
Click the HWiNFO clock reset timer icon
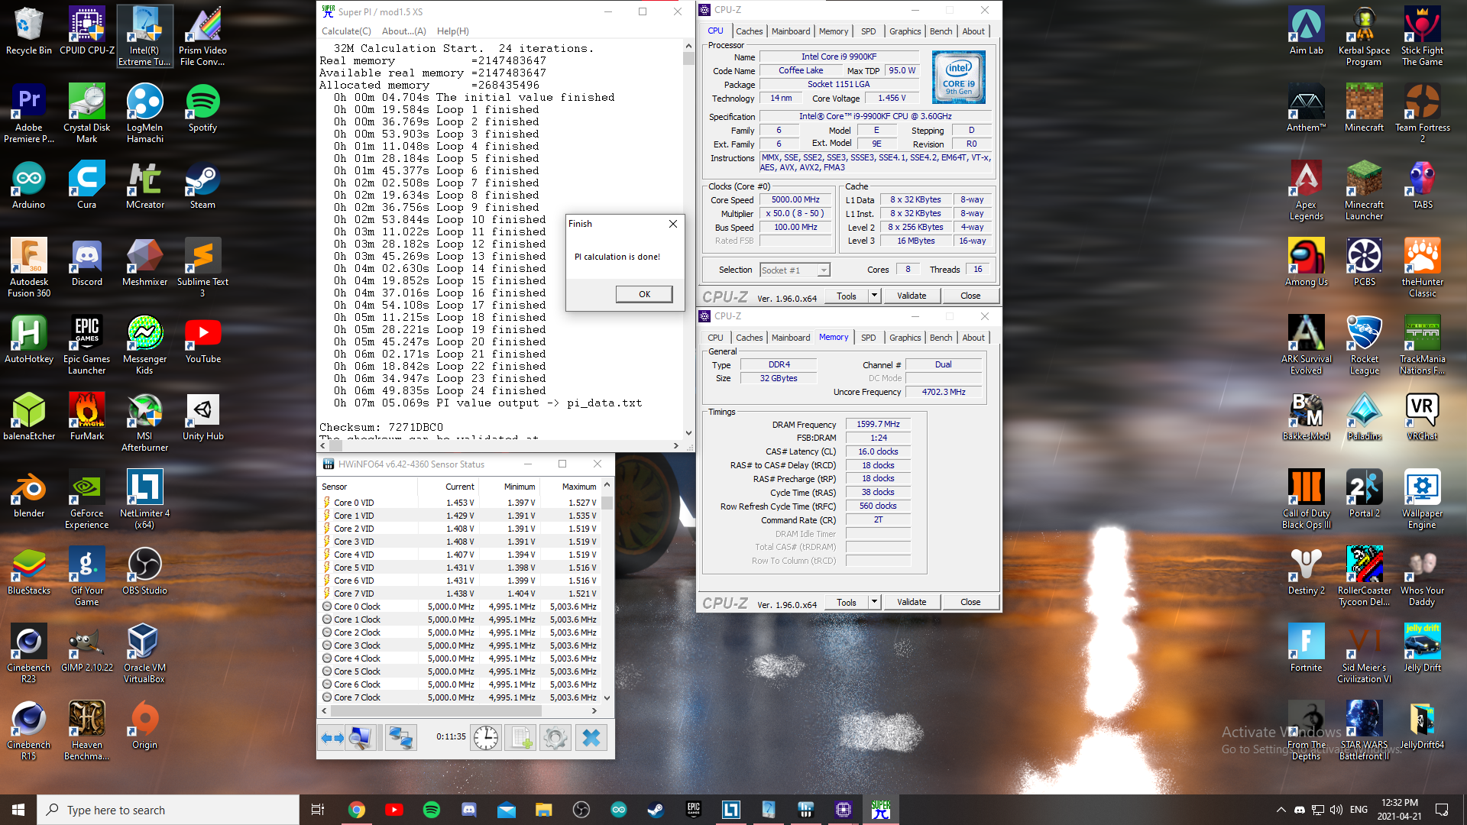[486, 738]
